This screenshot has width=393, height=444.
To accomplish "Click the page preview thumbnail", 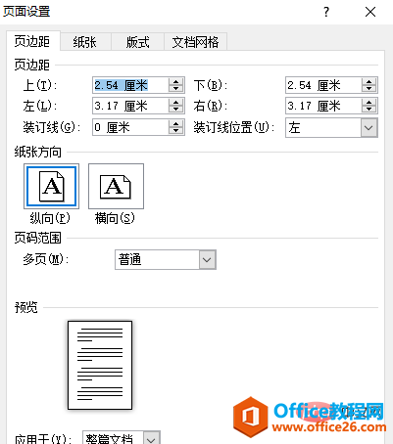I will pyautogui.click(x=100, y=365).
